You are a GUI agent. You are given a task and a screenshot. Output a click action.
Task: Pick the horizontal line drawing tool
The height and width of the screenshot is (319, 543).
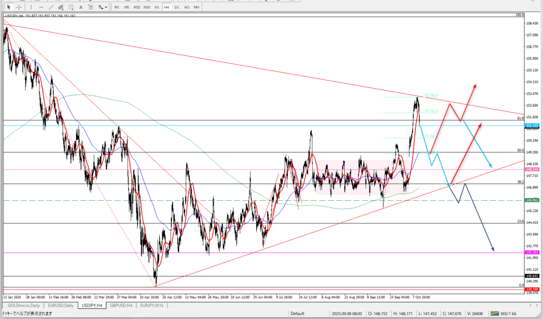pyautogui.click(x=41, y=7)
